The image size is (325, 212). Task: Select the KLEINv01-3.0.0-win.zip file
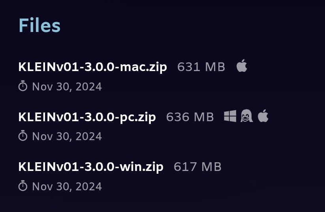[91, 167]
